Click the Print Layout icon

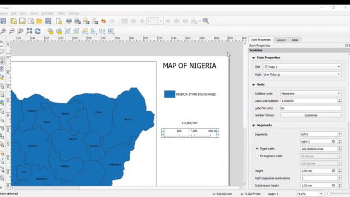[69, 21]
